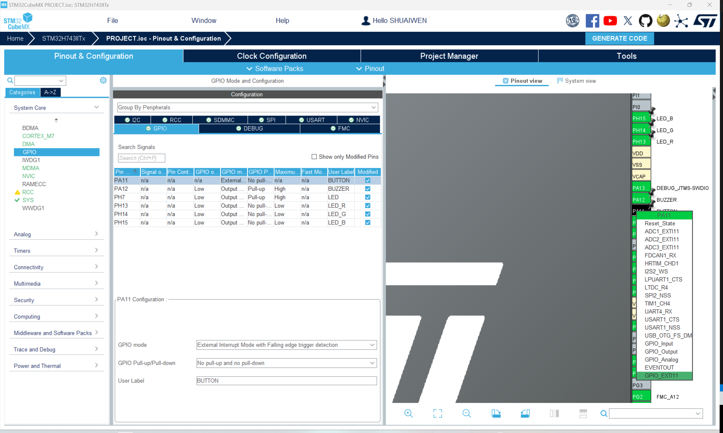
Task: Switch to A->Z sorting
Action: point(50,92)
